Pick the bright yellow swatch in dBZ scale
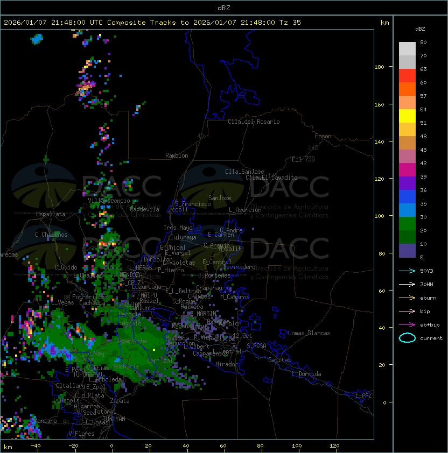 [407, 116]
